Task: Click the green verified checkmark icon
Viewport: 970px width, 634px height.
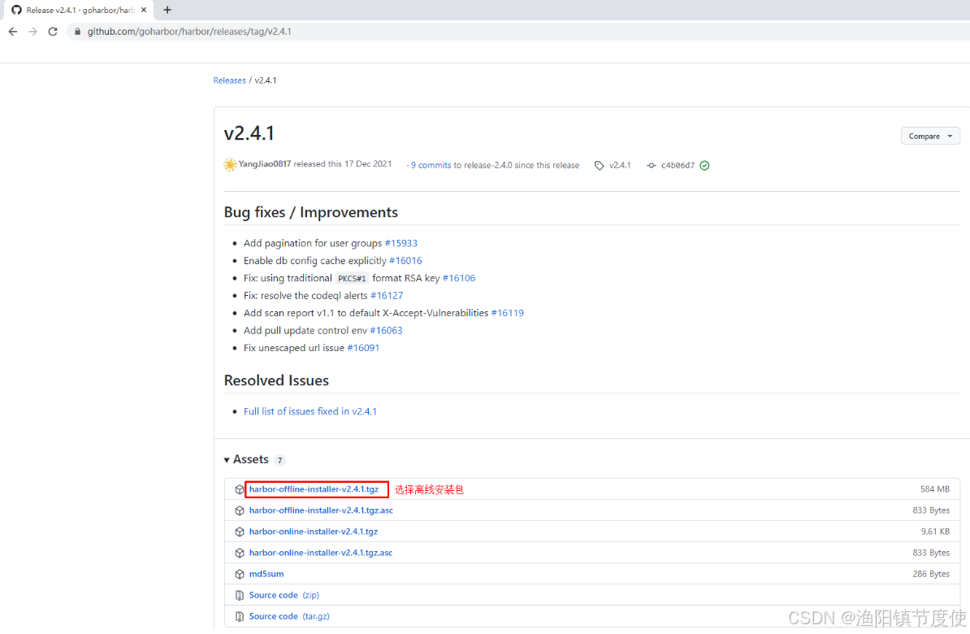Action: click(x=704, y=165)
